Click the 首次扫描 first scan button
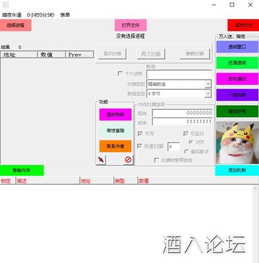Image resolution: width=259 pixels, height=263 pixels. click(x=112, y=54)
